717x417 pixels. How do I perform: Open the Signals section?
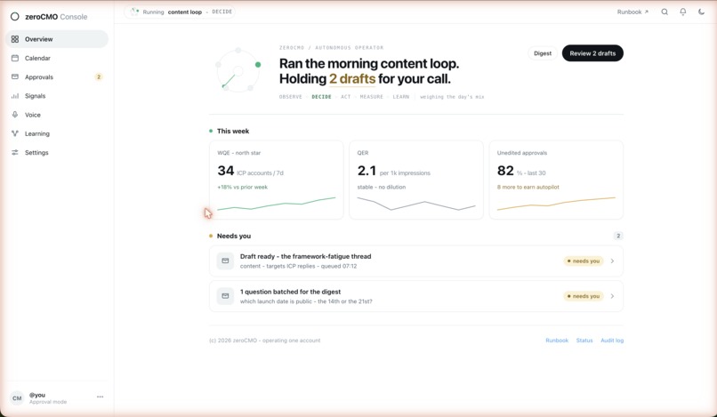click(57, 96)
